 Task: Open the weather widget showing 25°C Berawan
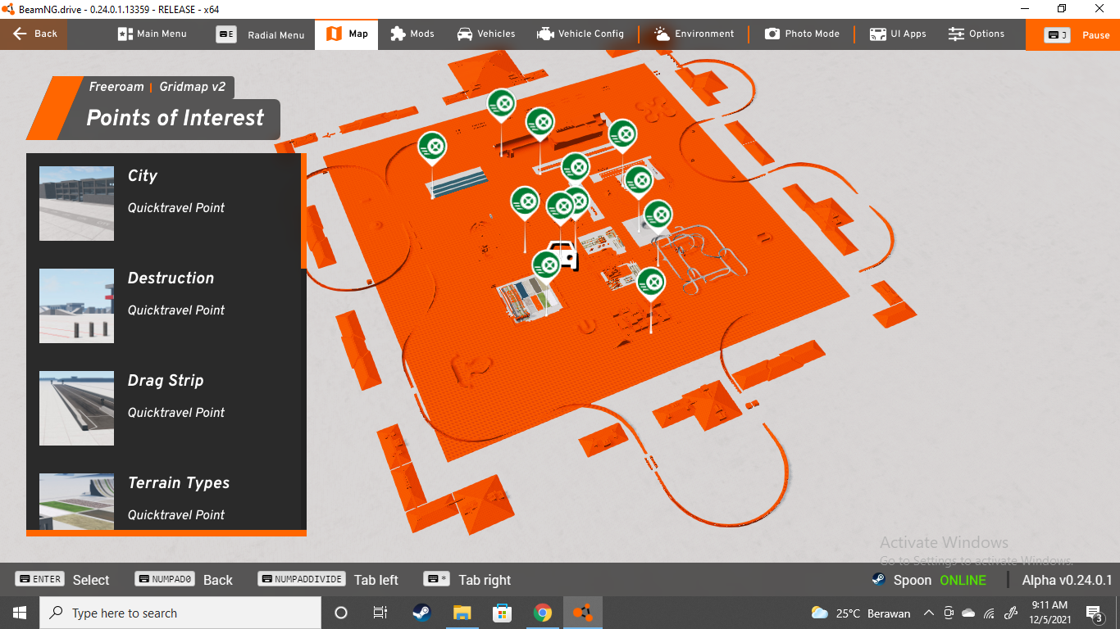[860, 613]
